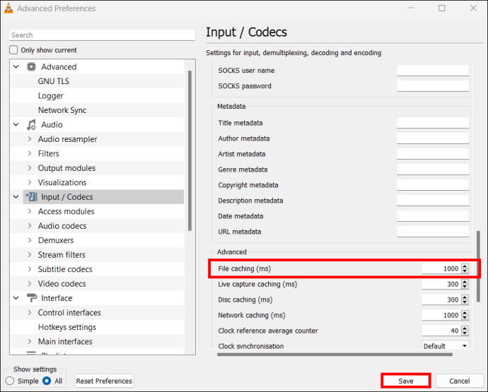The width and height of the screenshot is (488, 392).
Task: Decrease Clock reference average counter value
Action: pyautogui.click(x=465, y=333)
